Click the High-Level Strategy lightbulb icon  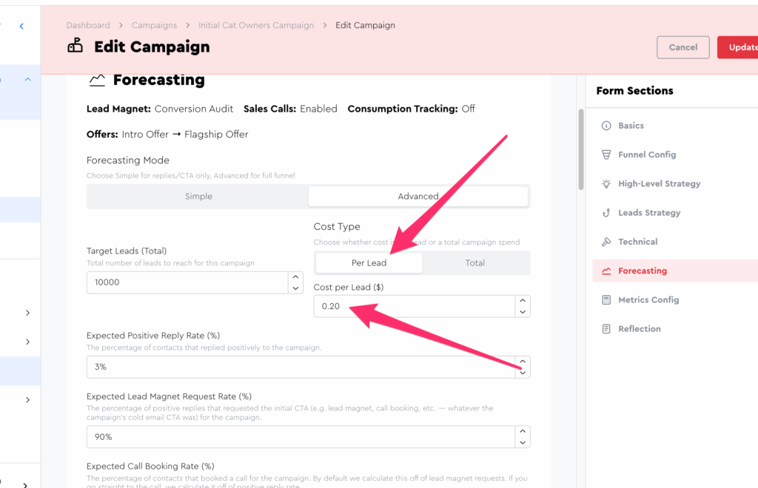[x=606, y=183]
